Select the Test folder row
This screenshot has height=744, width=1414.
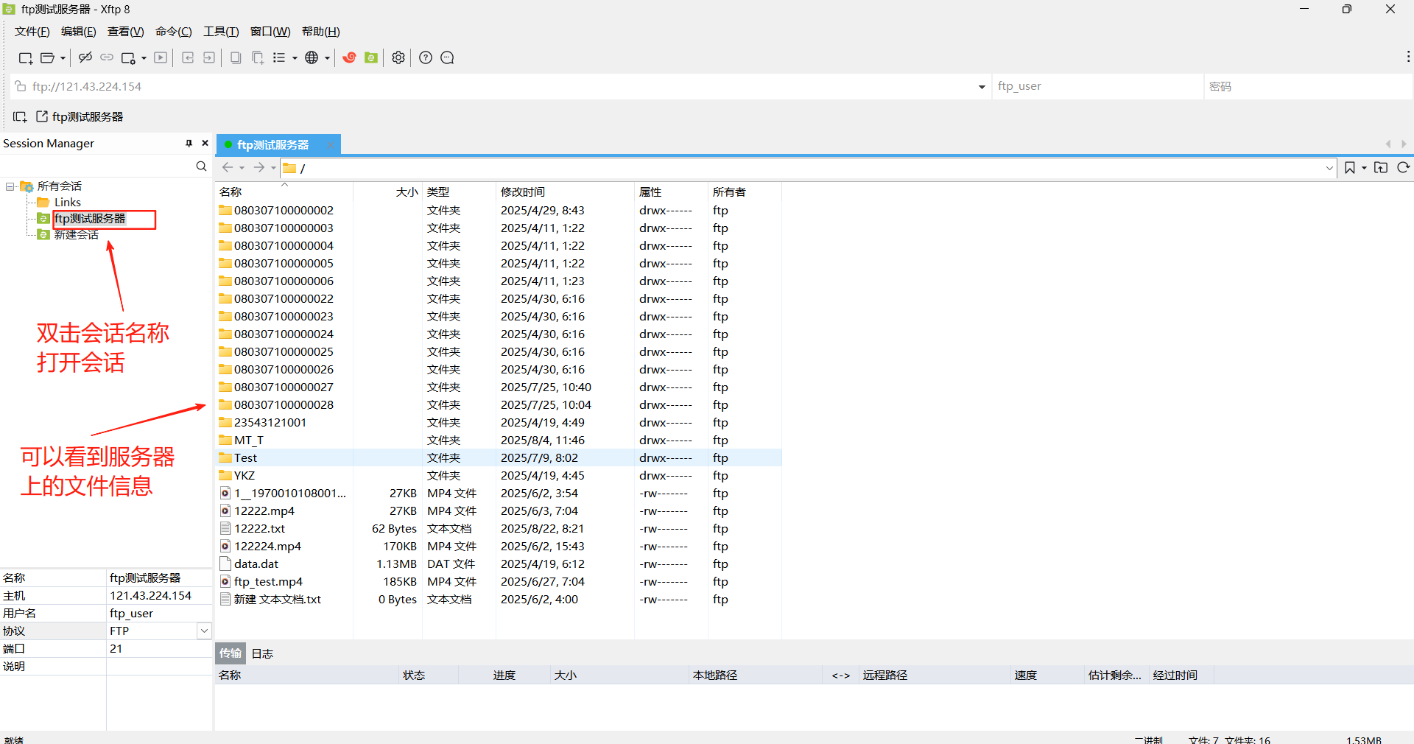[499, 457]
